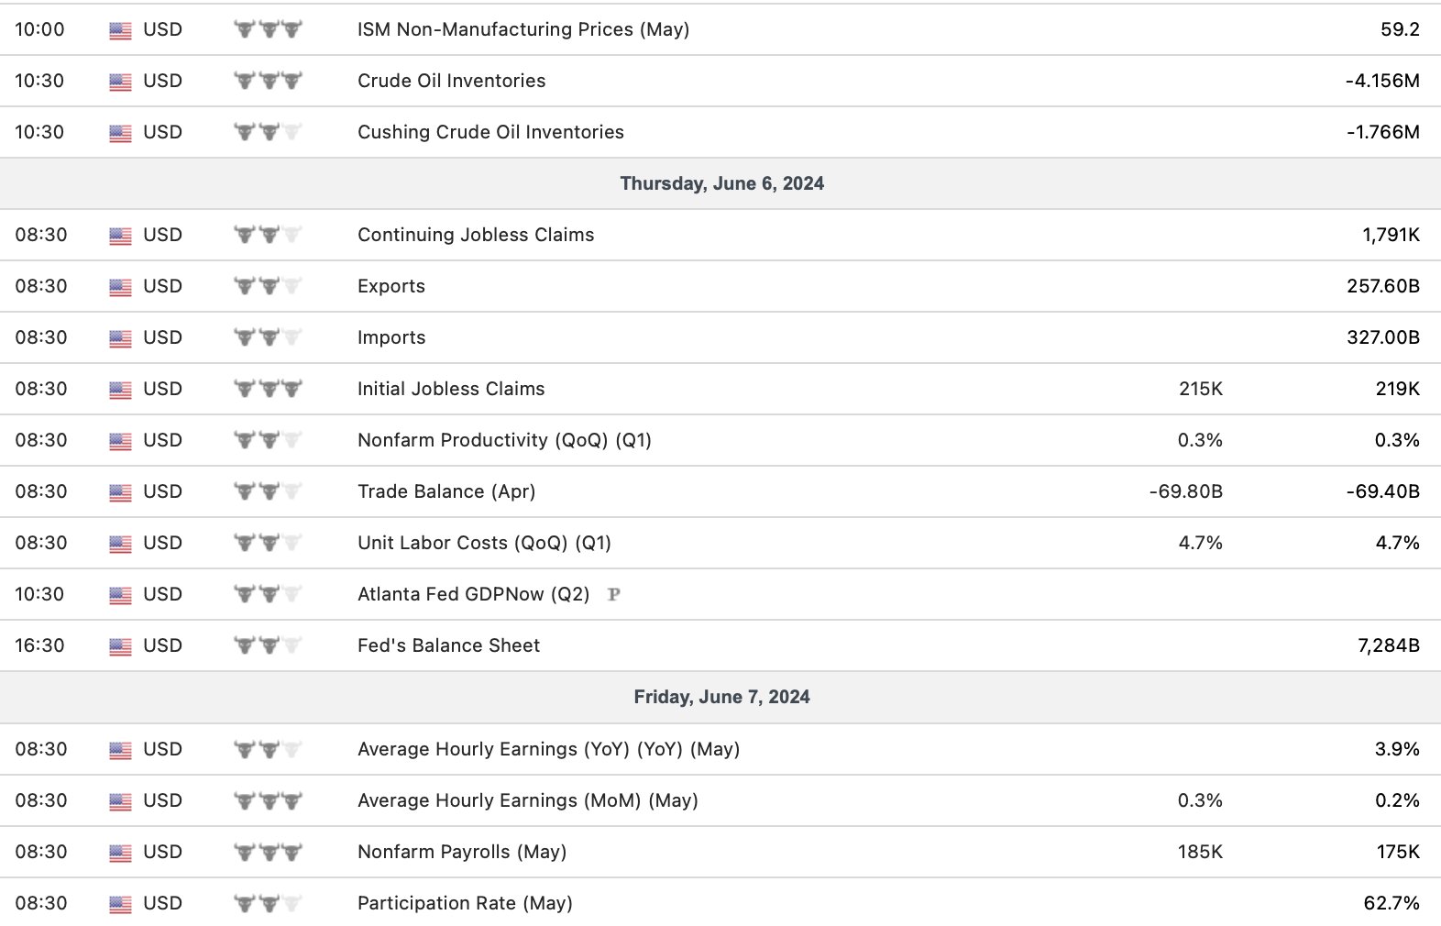Screen dimensions: 1441x926
Task: Click the 7,284B previous value for Fed's Balance Sheet
Action: (1388, 645)
